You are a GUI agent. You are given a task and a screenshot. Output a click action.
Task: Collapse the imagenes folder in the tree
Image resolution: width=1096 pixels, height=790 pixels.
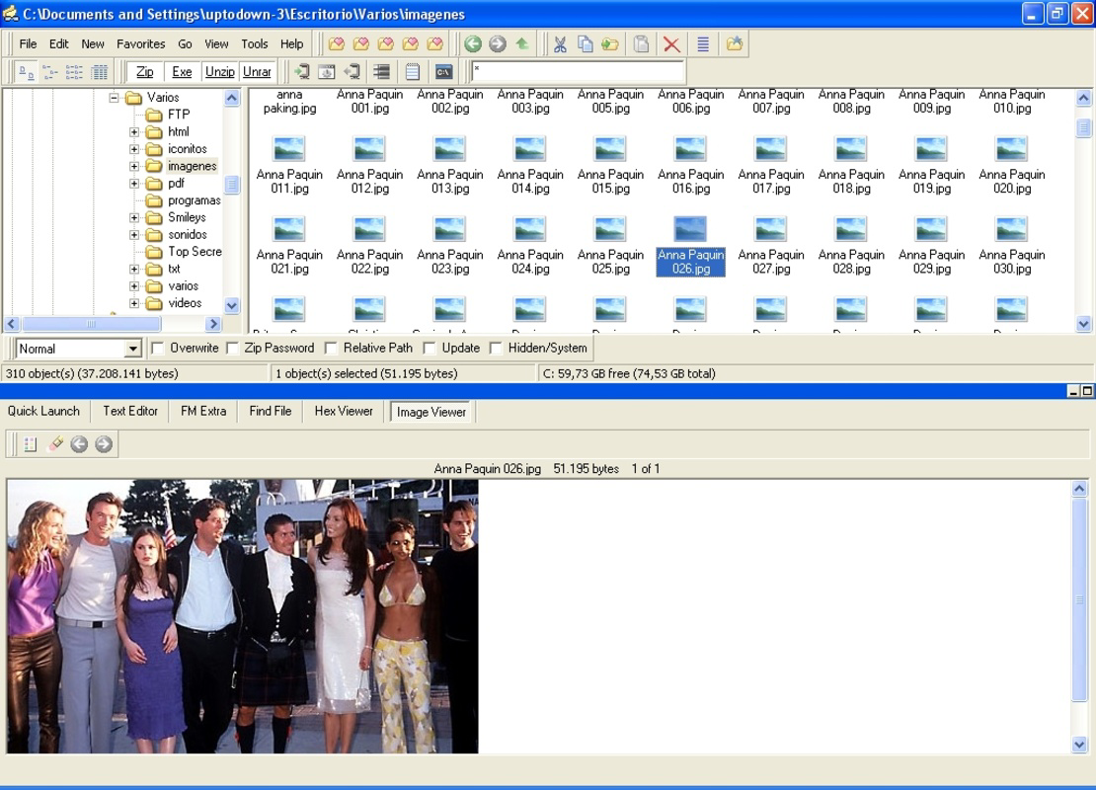point(133,166)
